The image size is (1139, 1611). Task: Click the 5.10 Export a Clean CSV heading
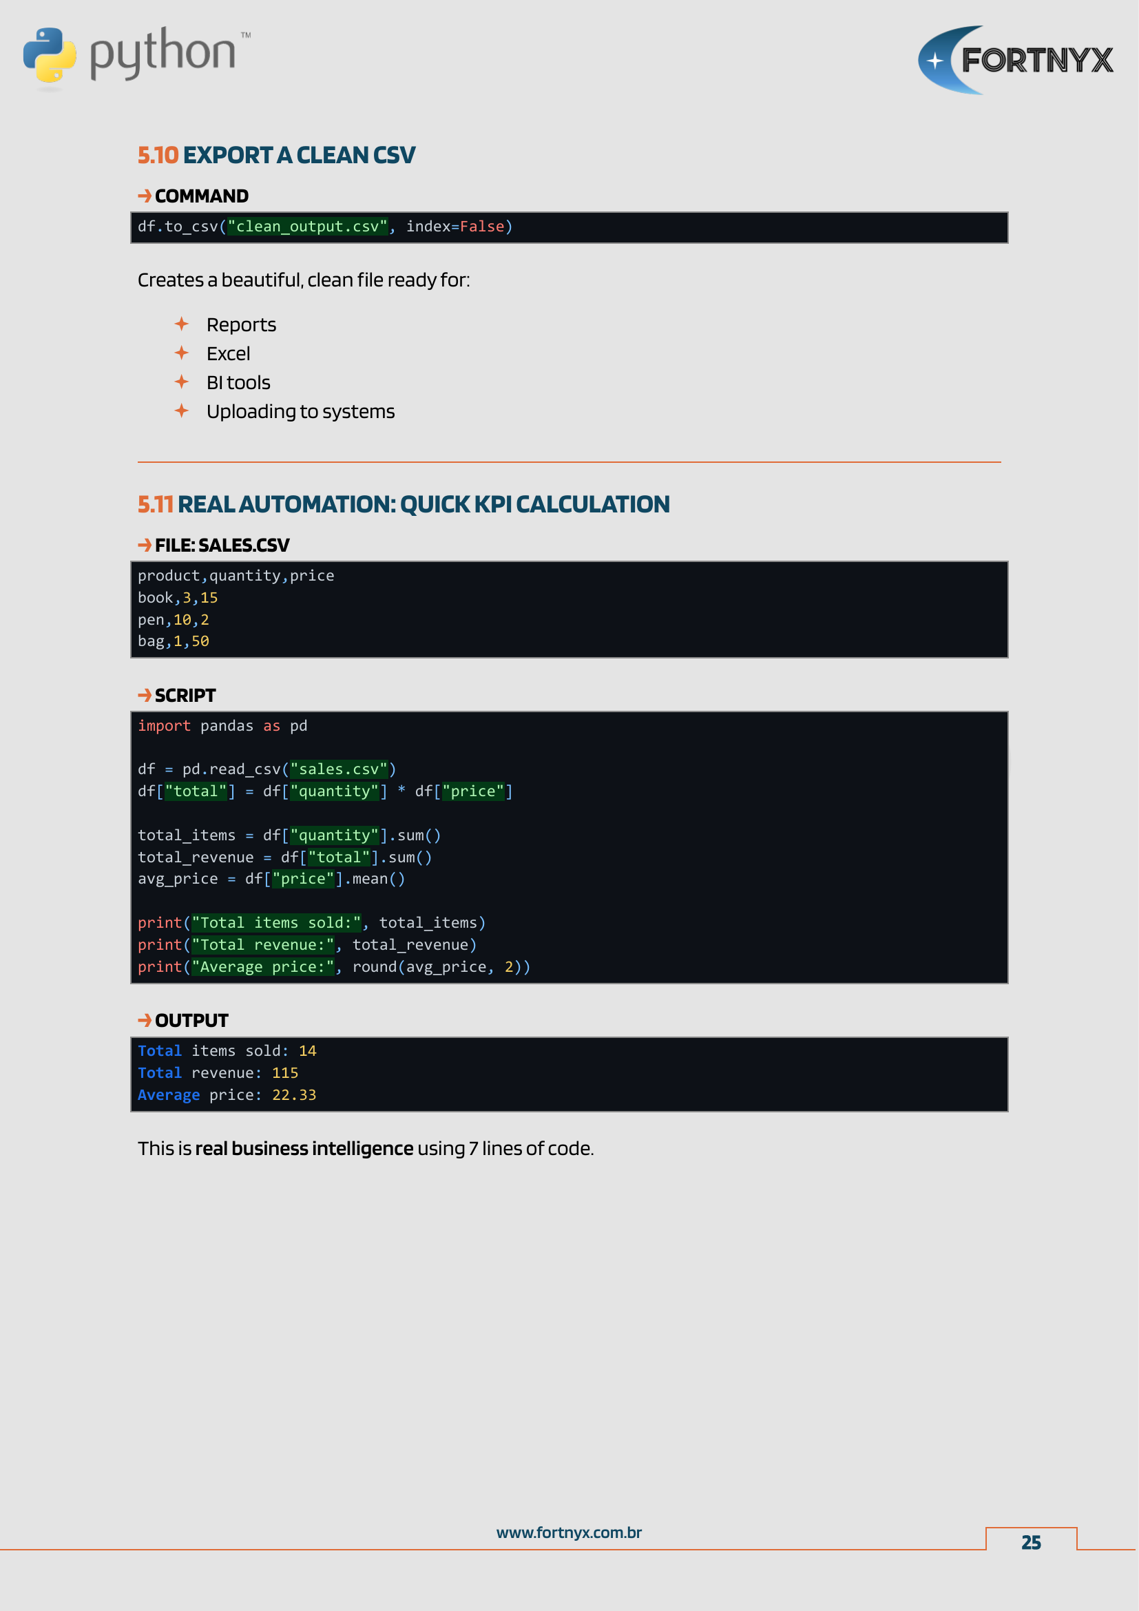tap(276, 155)
